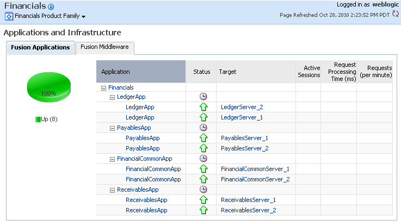
Task: Open LedgerApp deployed on LedgerServer_2
Action: 140,107
